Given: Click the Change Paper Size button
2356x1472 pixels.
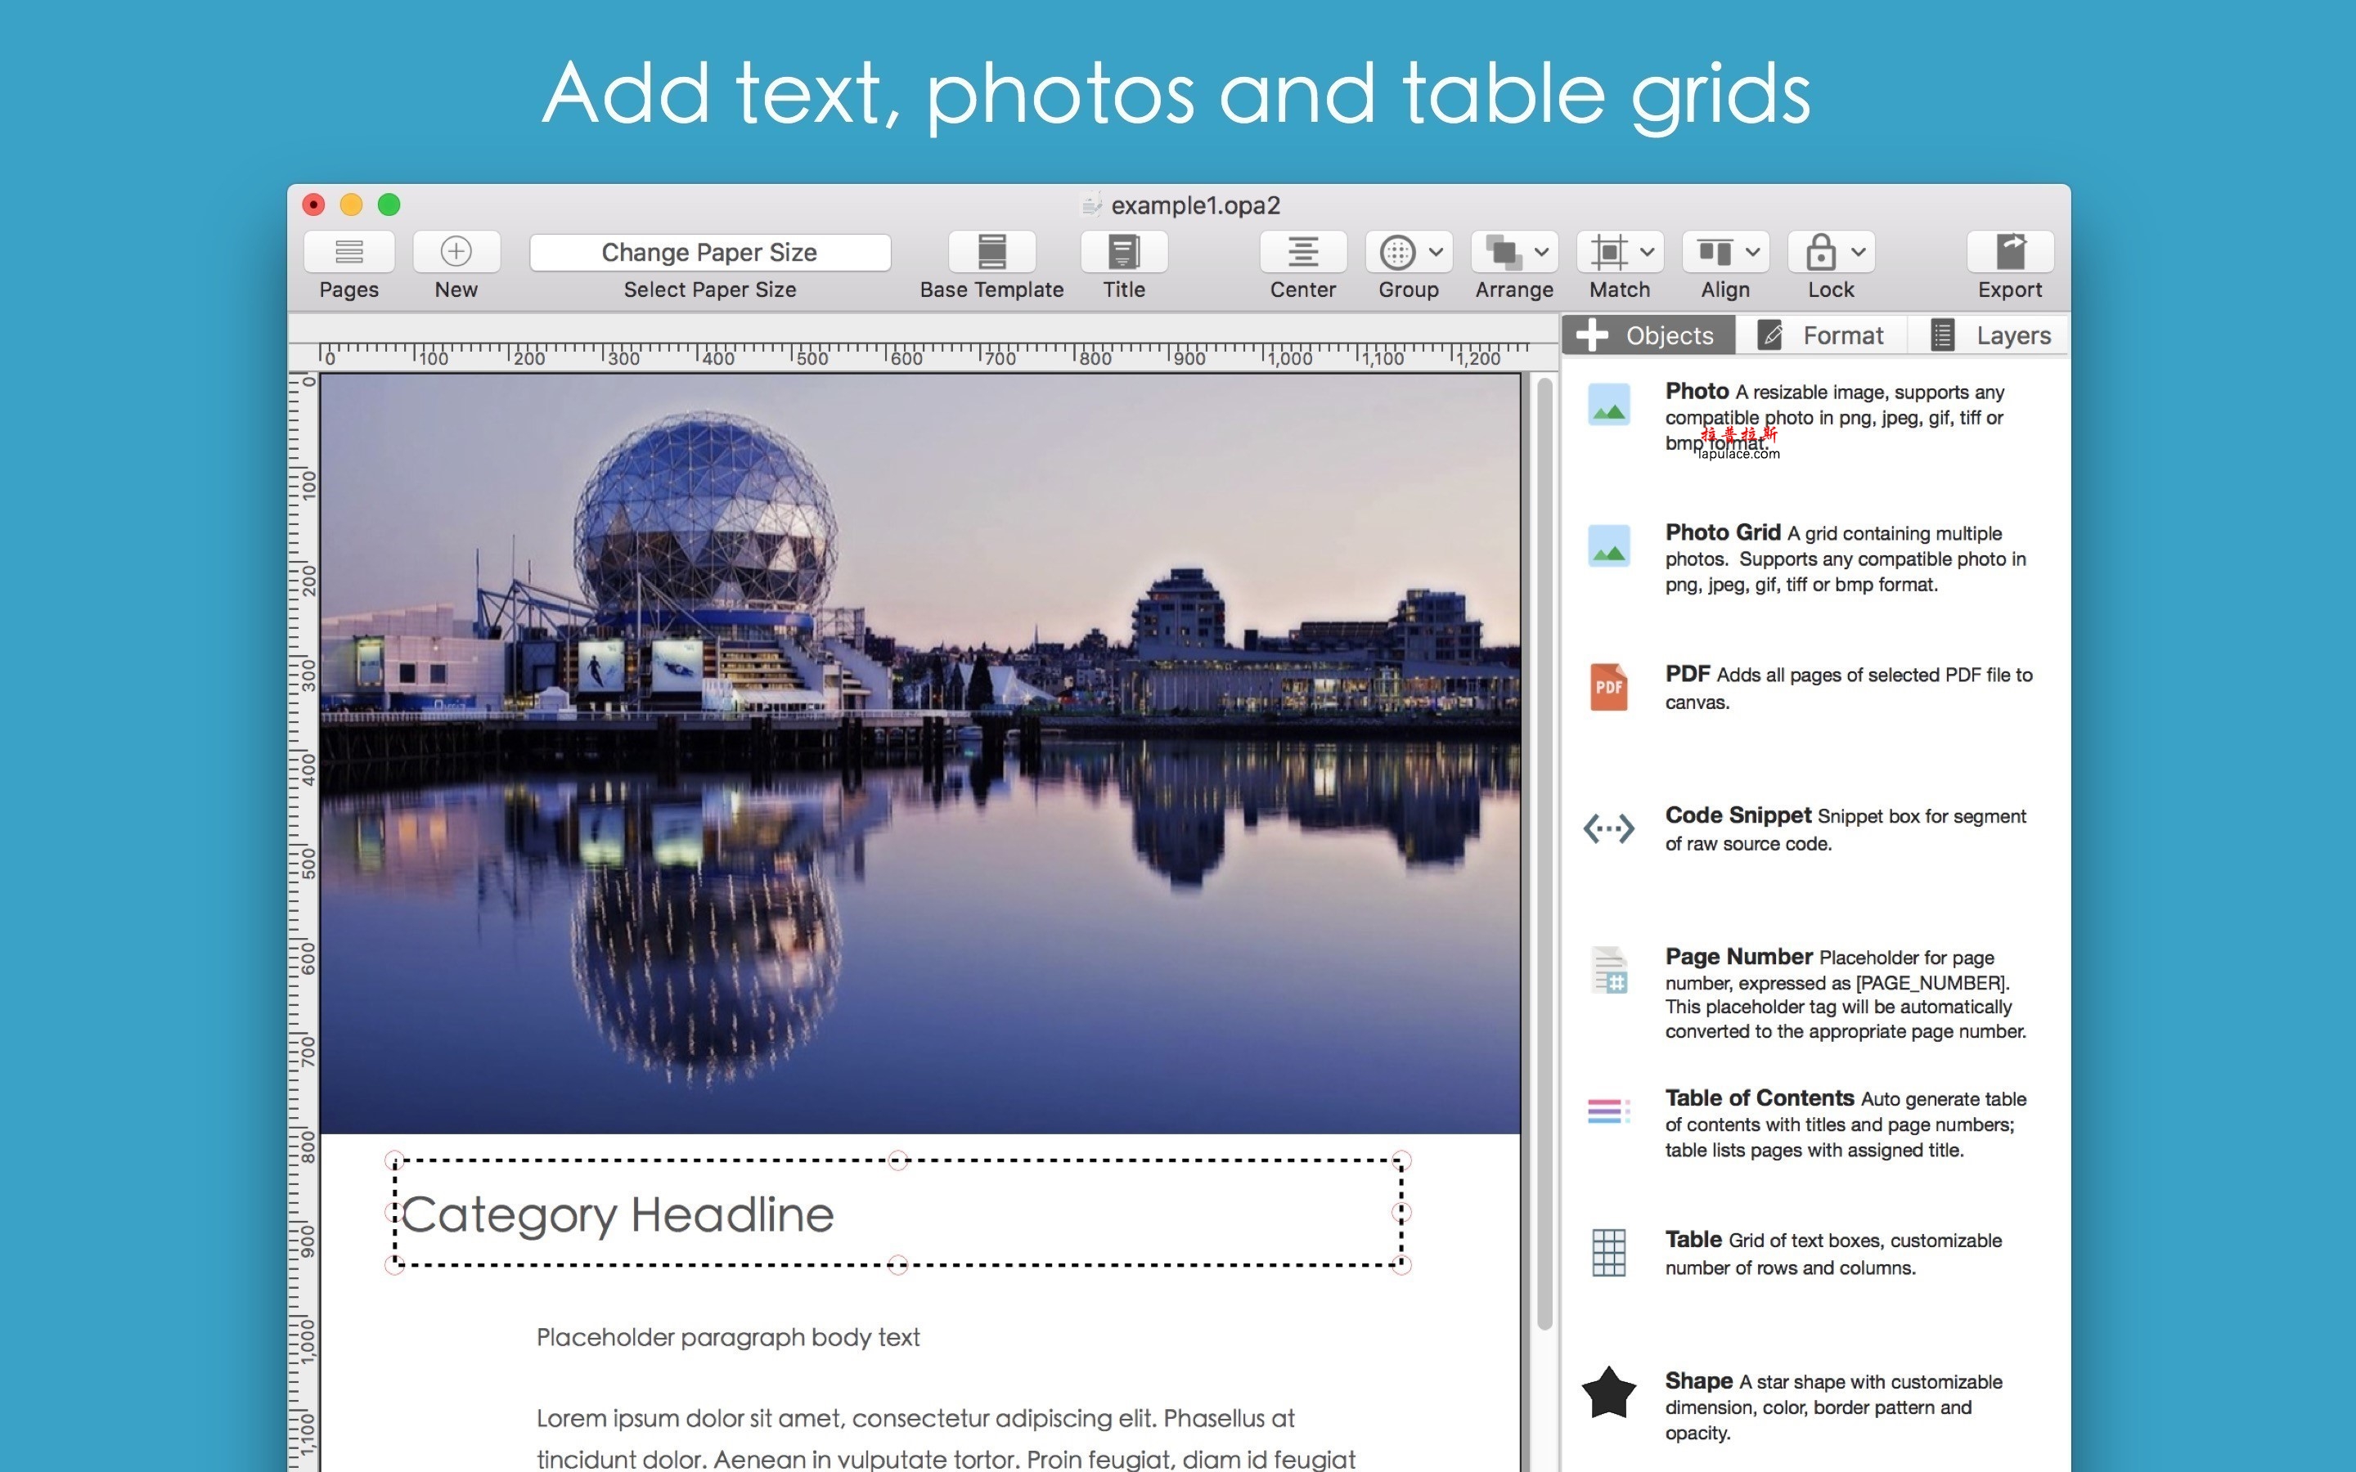Looking at the screenshot, I should tap(710, 251).
